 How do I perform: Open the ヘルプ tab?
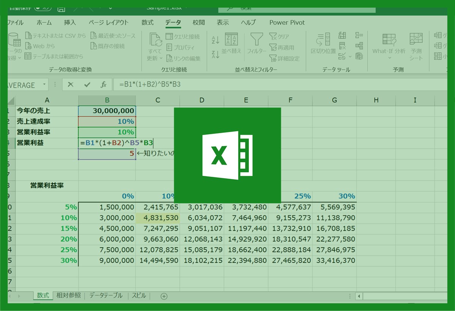pos(248,22)
